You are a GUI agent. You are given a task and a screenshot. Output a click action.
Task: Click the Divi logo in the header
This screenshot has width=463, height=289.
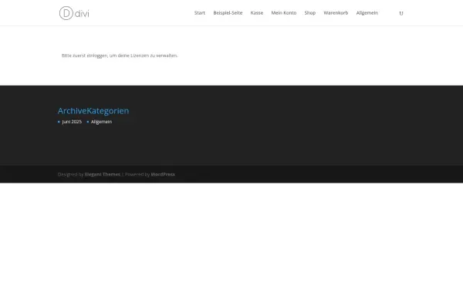pos(74,13)
